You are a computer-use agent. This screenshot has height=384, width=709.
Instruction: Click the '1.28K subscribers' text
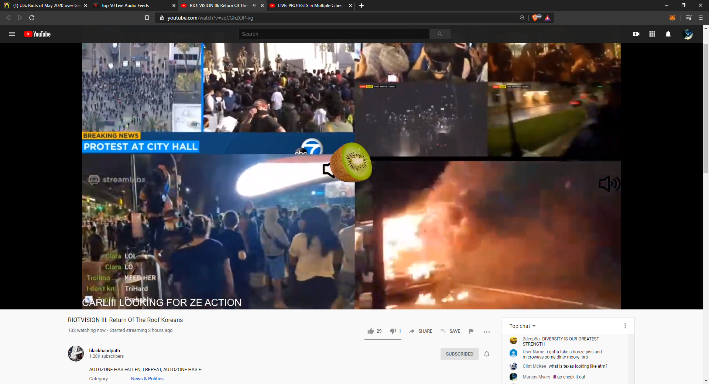point(106,357)
